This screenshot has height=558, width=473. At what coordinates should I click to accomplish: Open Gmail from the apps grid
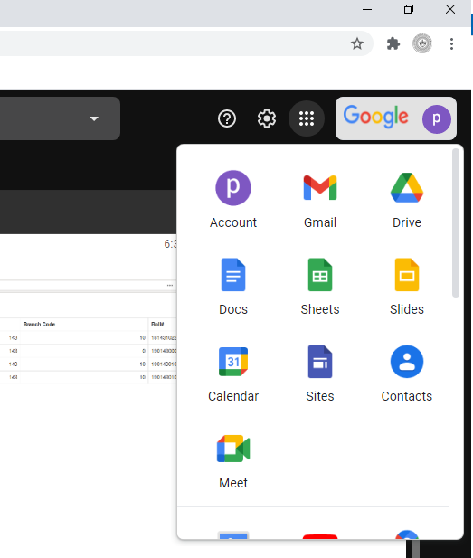(x=320, y=200)
